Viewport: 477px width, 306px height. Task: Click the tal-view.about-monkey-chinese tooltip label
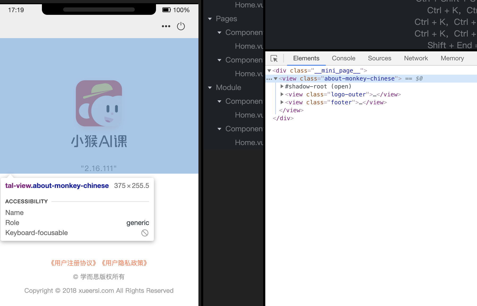(x=57, y=186)
